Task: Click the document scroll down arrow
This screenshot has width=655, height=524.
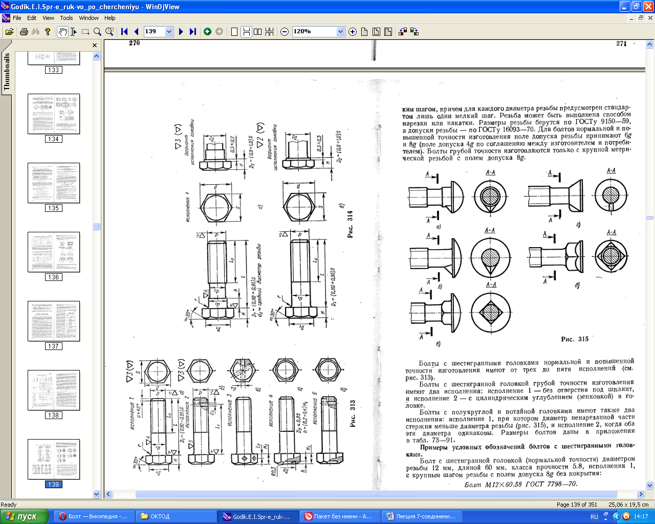Action: pos(650,486)
